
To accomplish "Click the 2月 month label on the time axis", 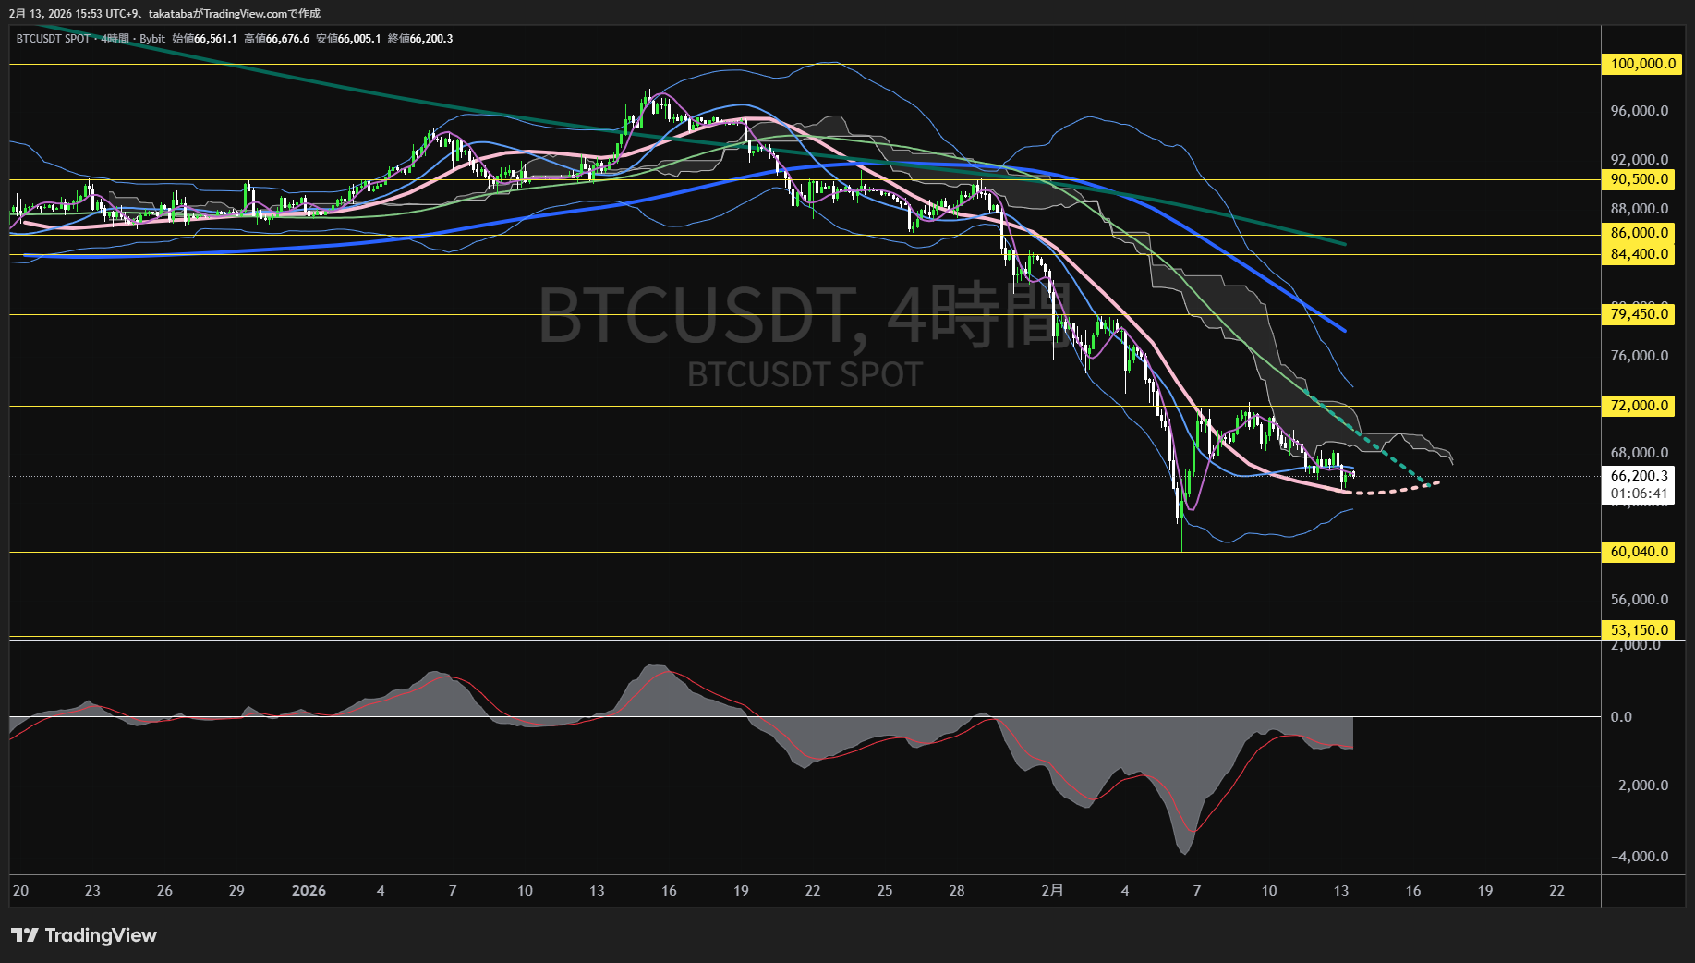I will (x=1052, y=891).
